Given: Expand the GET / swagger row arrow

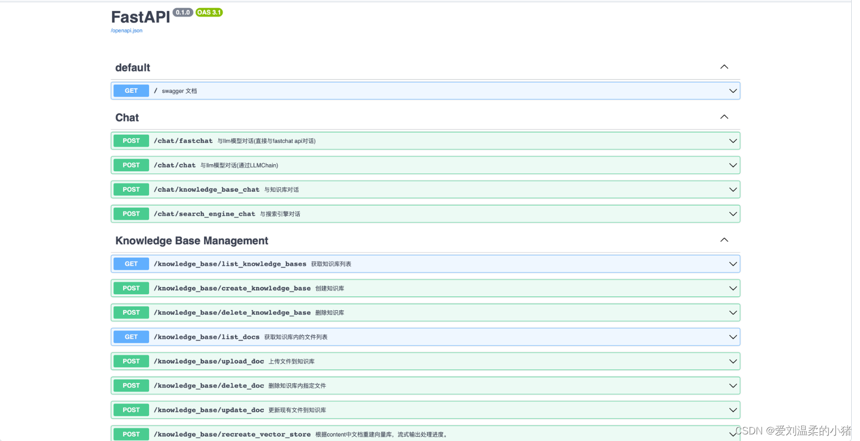Looking at the screenshot, I should coord(733,91).
